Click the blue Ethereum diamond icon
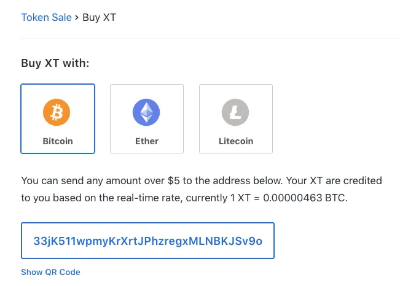This screenshot has height=286, width=400. (x=146, y=112)
